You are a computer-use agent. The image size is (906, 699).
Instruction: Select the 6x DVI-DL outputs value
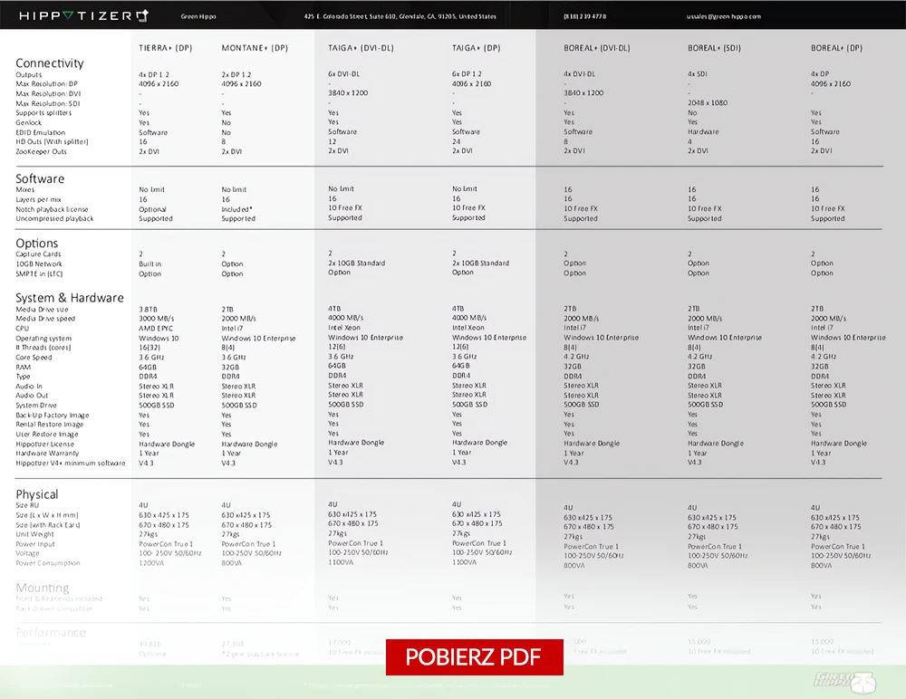343,74
